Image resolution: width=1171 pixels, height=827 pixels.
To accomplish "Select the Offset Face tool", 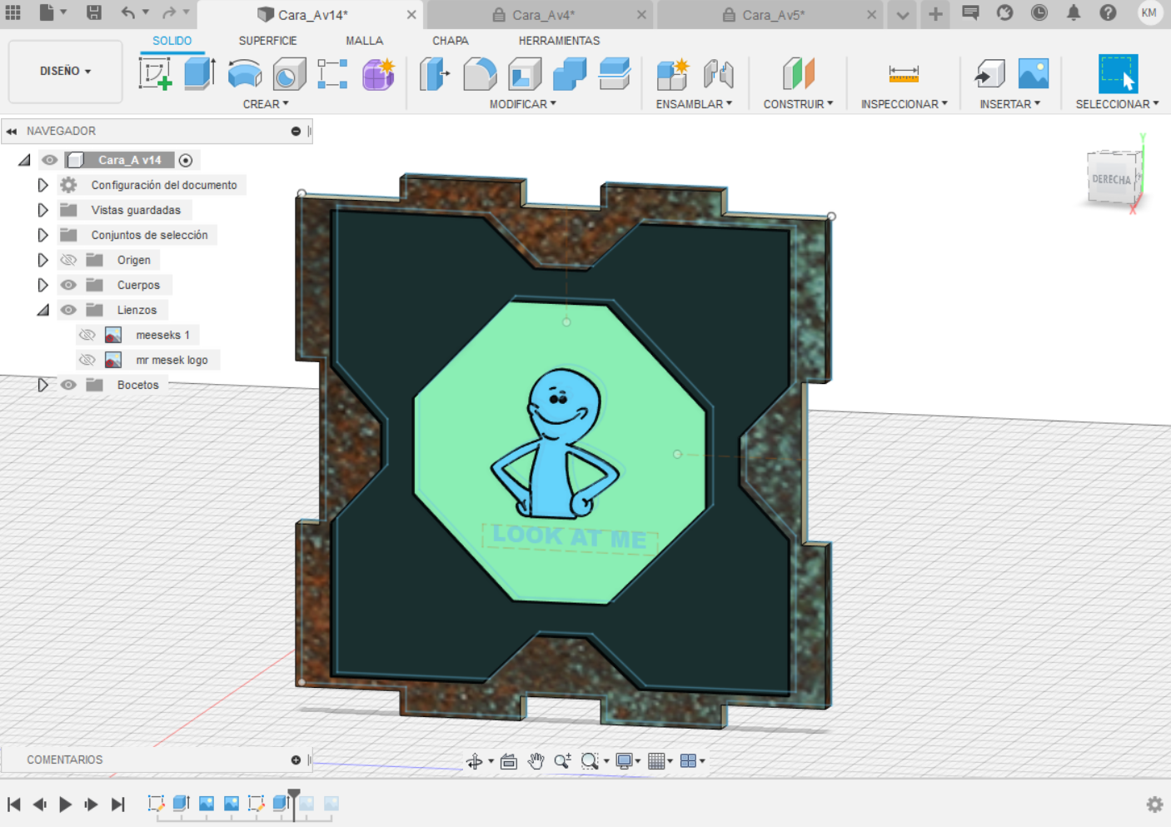I will click(x=615, y=74).
